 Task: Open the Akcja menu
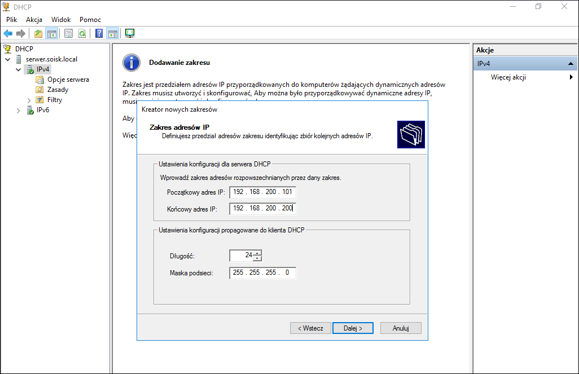click(34, 20)
